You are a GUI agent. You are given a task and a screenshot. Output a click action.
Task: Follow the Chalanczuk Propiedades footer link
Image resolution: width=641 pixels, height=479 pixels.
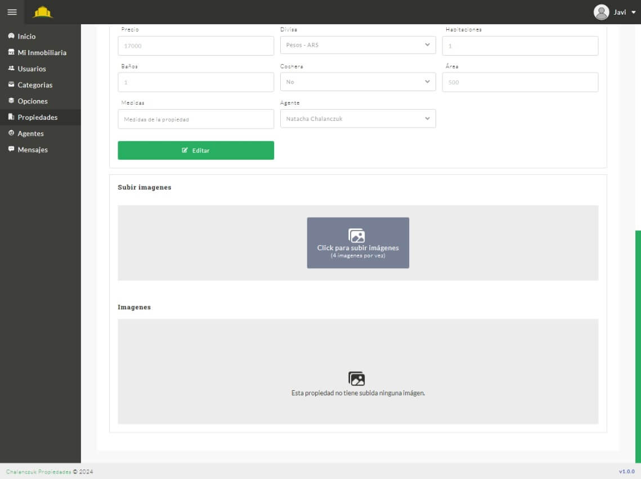(38, 472)
